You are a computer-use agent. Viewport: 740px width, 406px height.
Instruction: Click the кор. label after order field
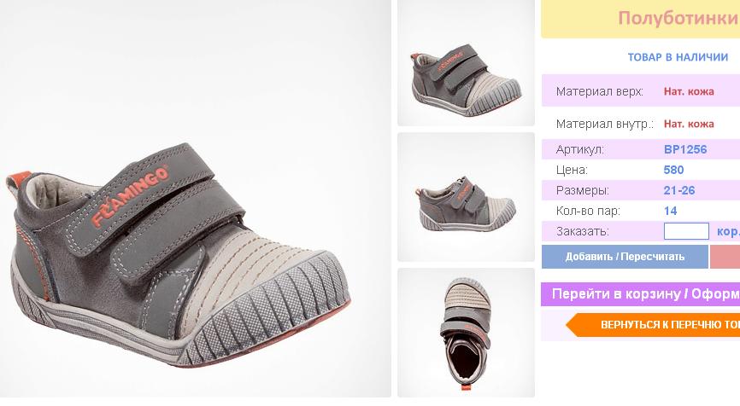[728, 231]
